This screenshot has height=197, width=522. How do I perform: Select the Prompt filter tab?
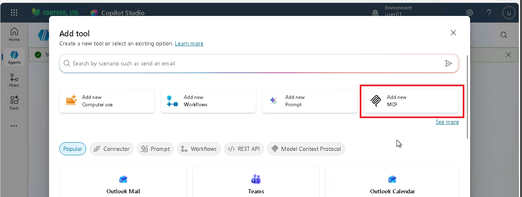(x=155, y=149)
